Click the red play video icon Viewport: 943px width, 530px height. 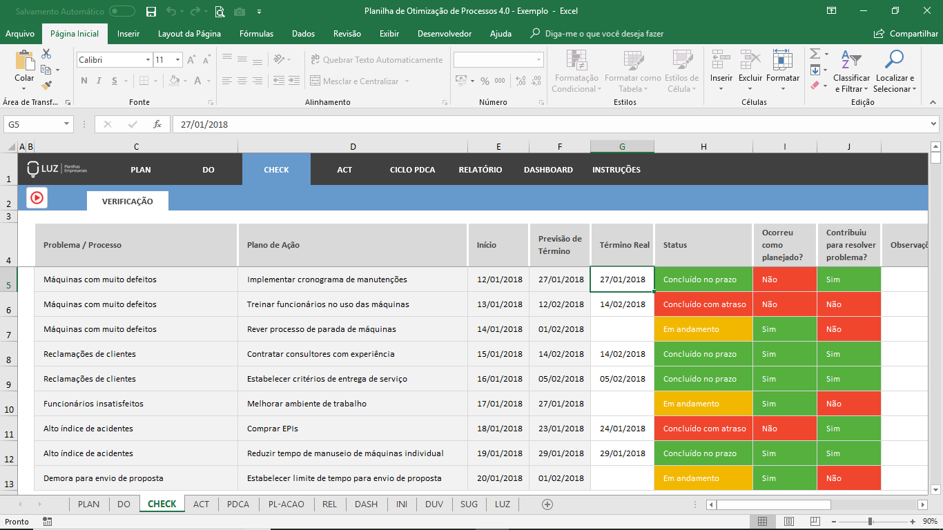pos(37,197)
